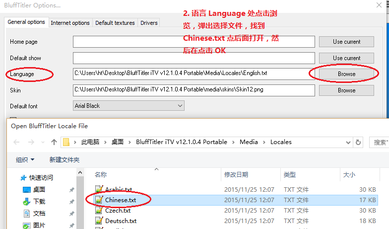Viewport: 389px width, 229px height.
Task: Click Browse button for Skin
Action: coord(346,90)
